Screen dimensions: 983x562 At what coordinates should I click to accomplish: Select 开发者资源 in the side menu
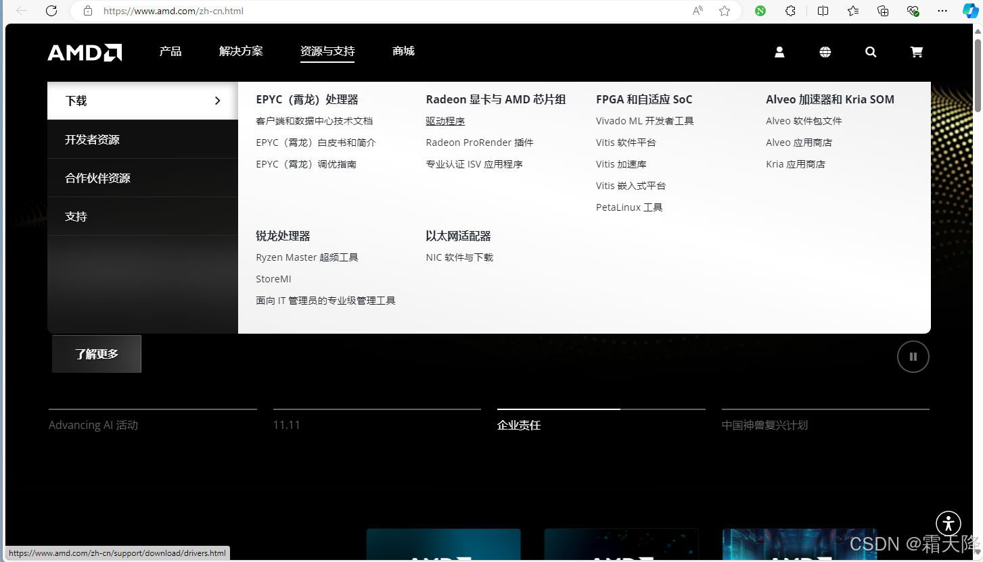(143, 140)
